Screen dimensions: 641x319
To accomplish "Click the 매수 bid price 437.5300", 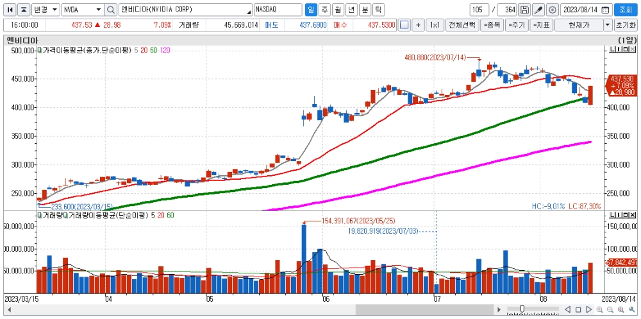I will (x=382, y=26).
